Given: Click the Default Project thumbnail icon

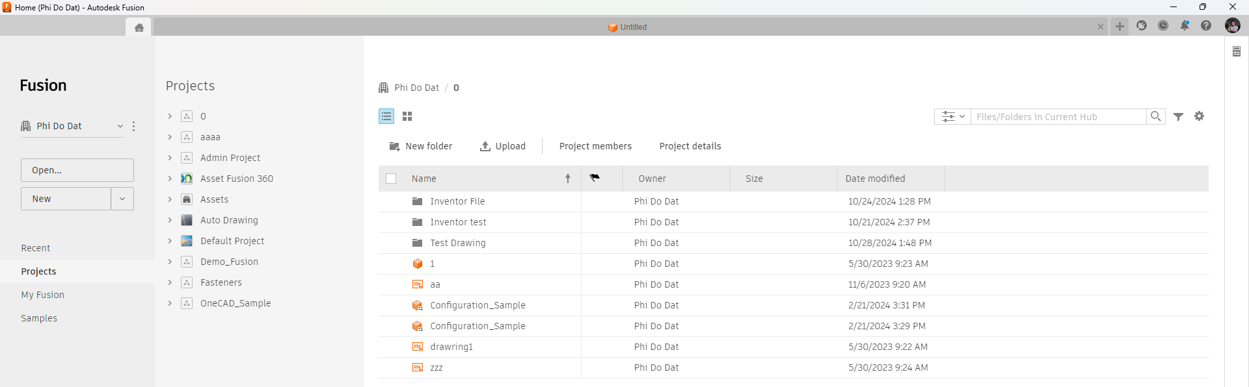Looking at the screenshot, I should [x=187, y=241].
